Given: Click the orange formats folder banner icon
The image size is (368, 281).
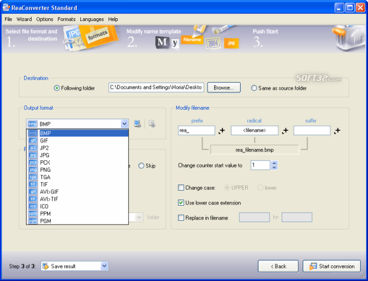Looking at the screenshot, I should [97, 37].
